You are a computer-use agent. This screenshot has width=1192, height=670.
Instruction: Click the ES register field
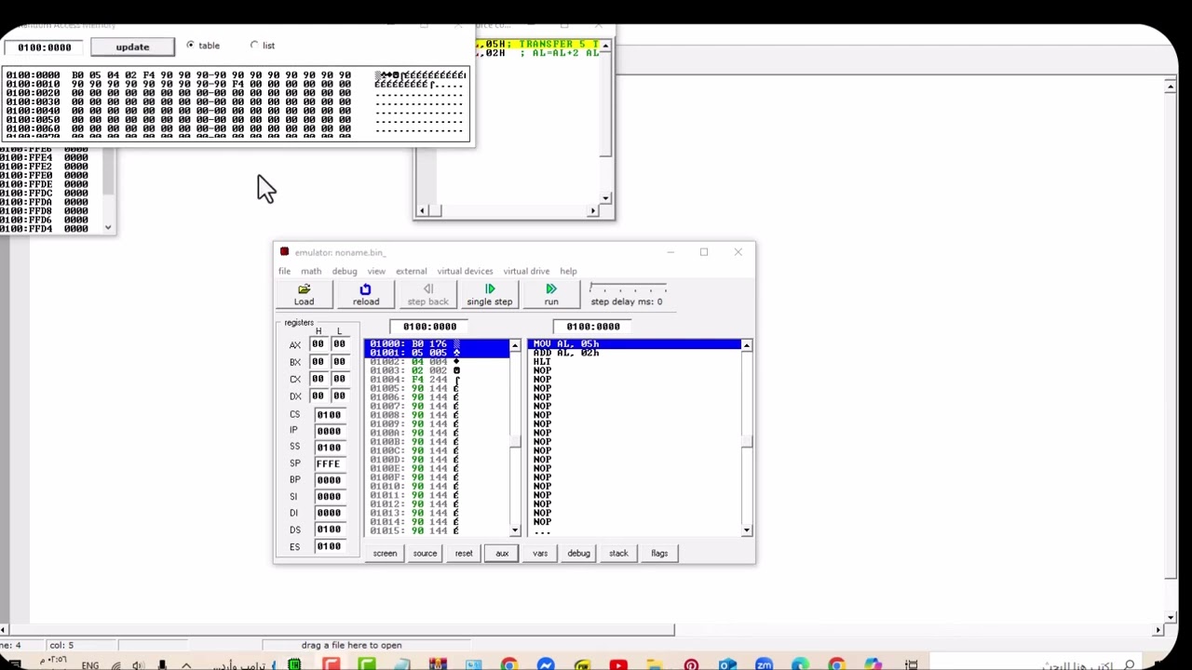point(329,546)
